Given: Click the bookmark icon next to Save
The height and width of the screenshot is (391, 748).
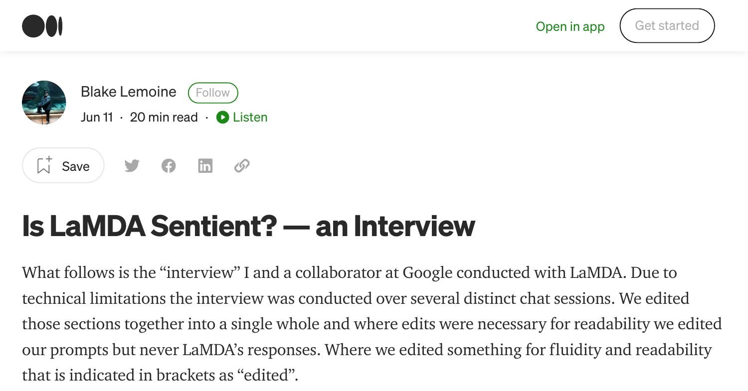Looking at the screenshot, I should (x=44, y=165).
